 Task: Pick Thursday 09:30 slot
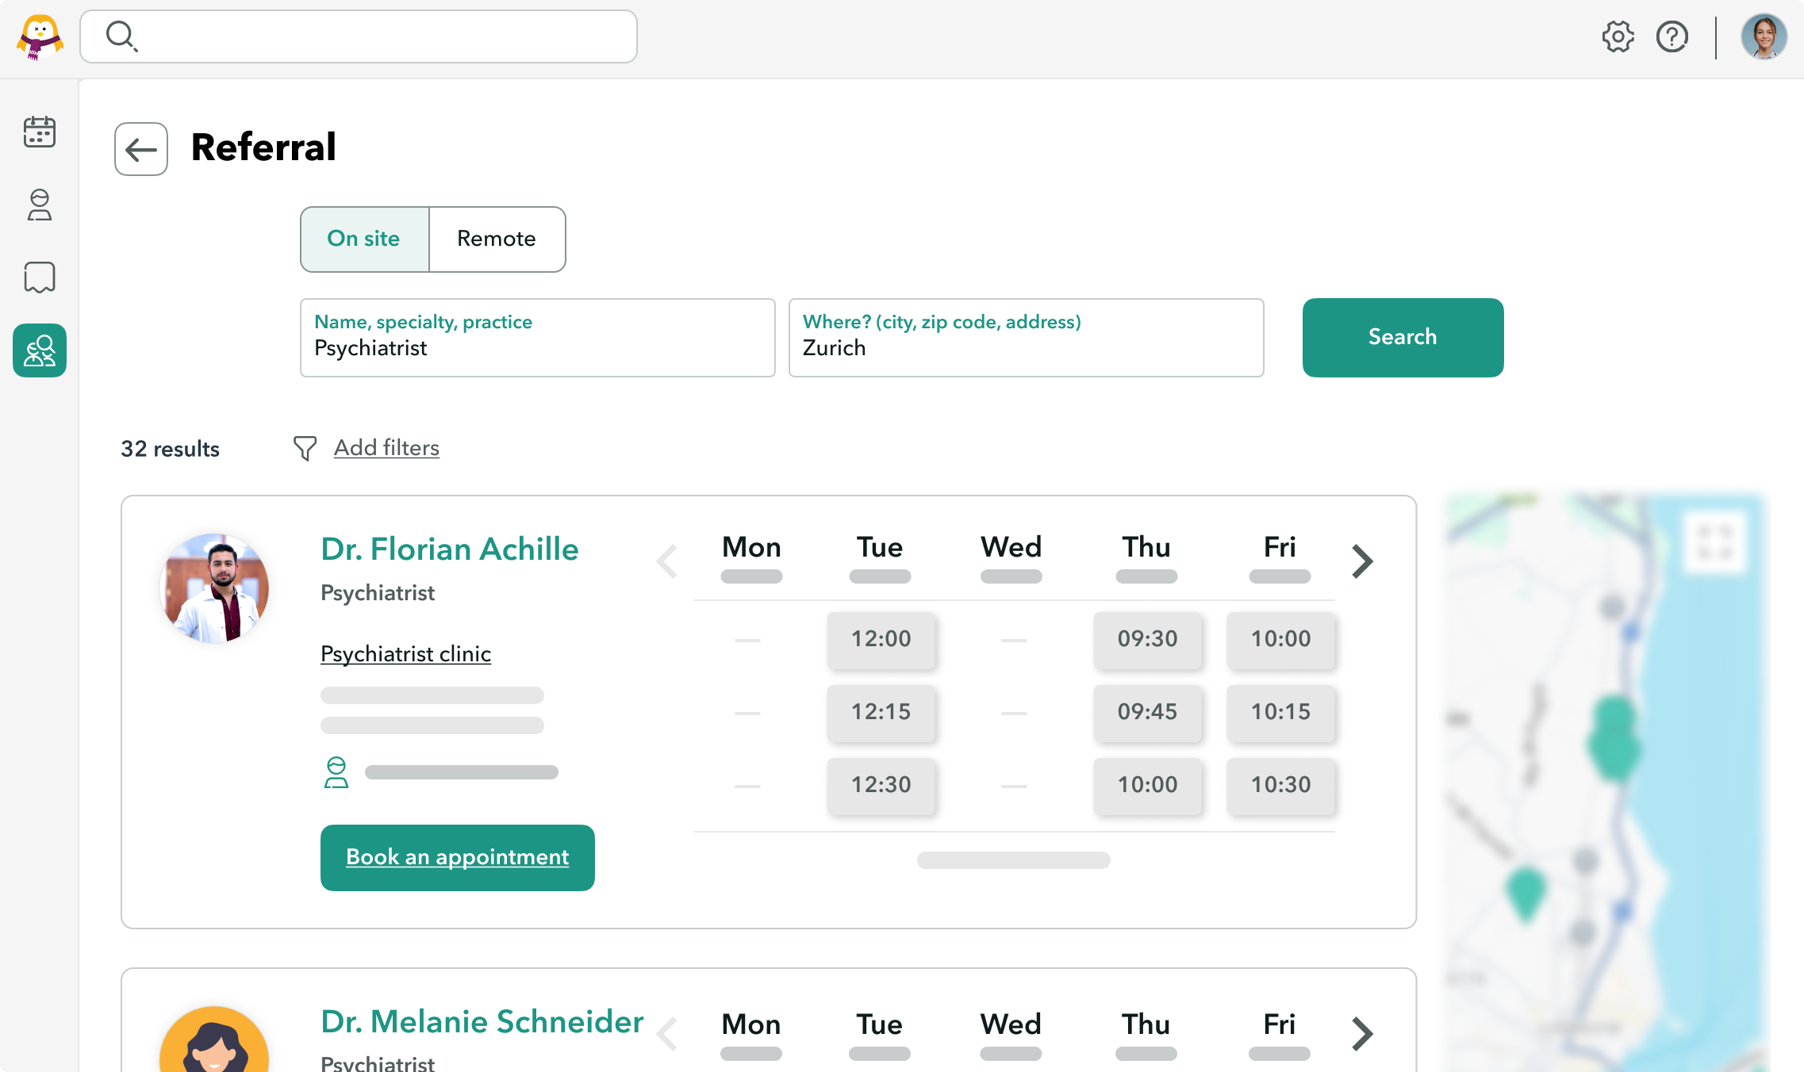(x=1148, y=639)
